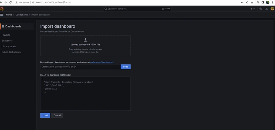
Task: Click the Cancel button
Action: [x=57, y=116]
